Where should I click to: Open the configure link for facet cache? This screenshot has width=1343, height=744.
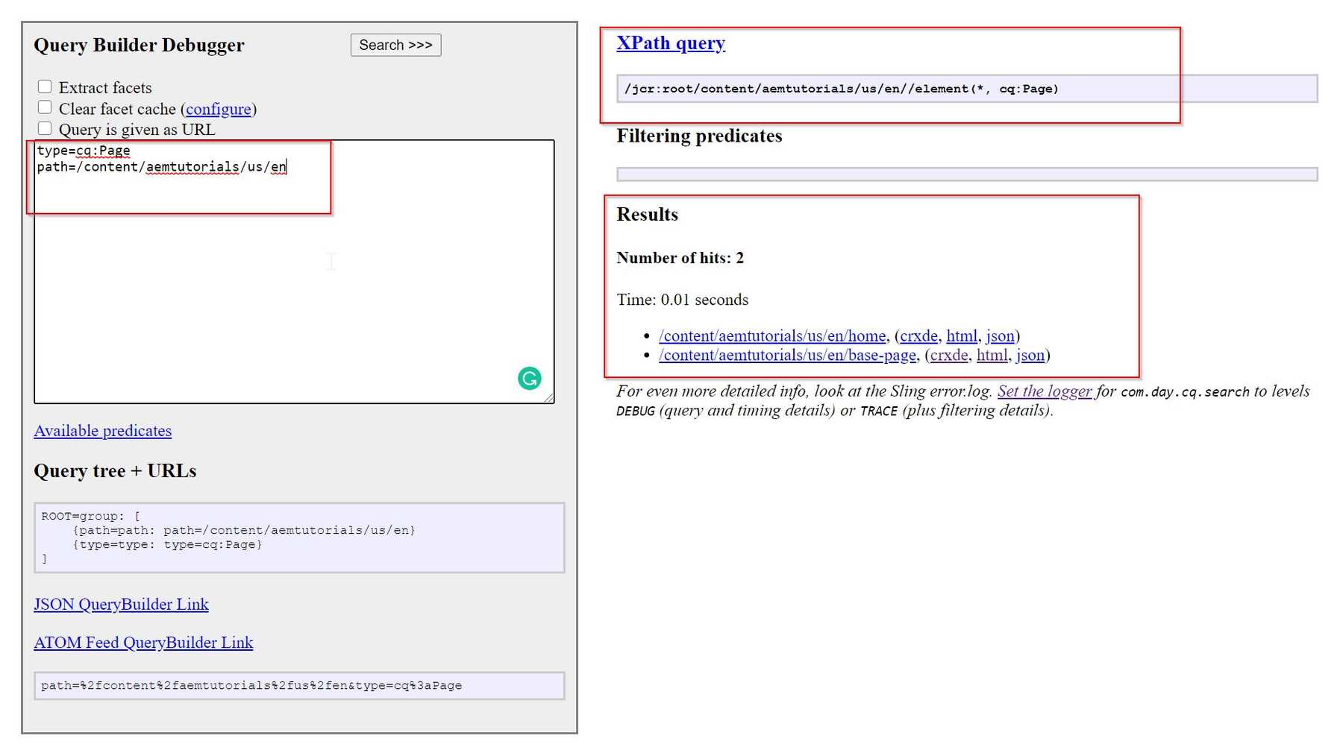(218, 109)
